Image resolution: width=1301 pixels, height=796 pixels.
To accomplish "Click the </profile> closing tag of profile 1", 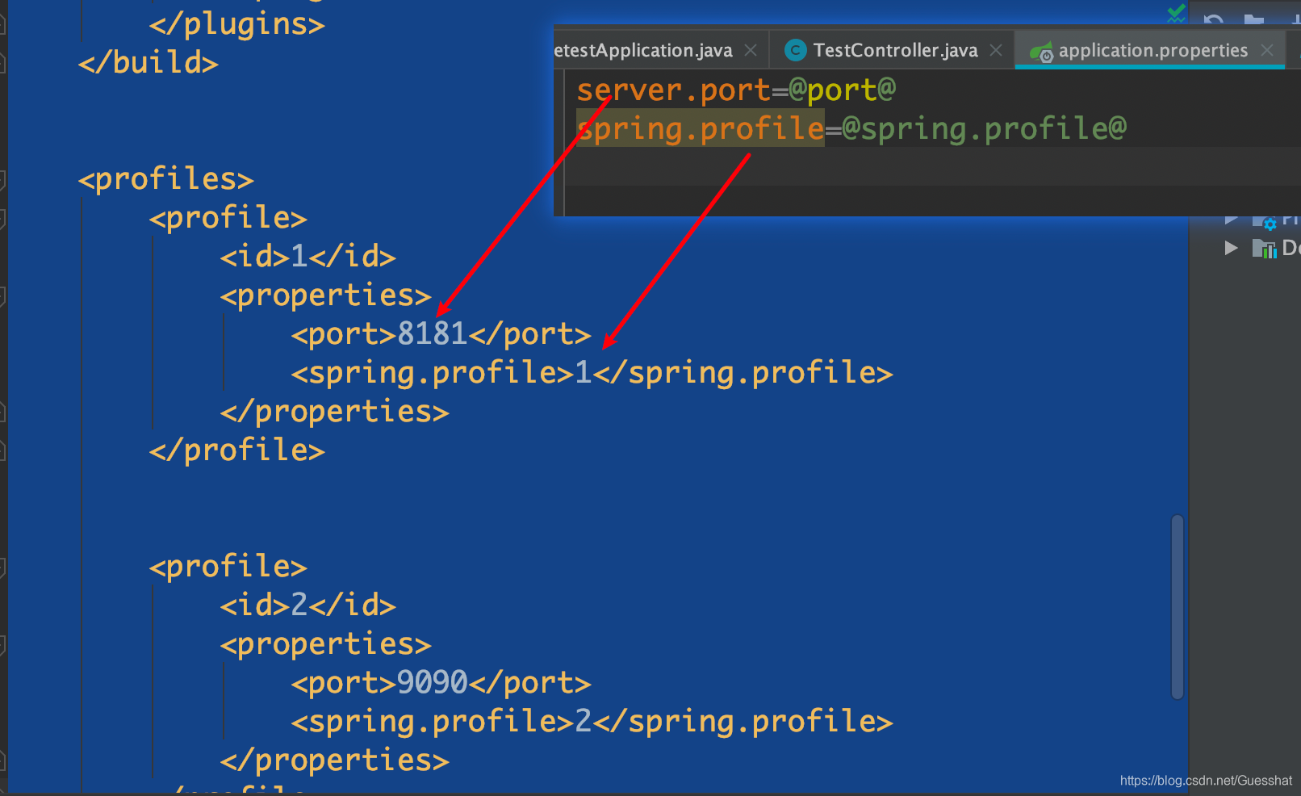I will (237, 450).
